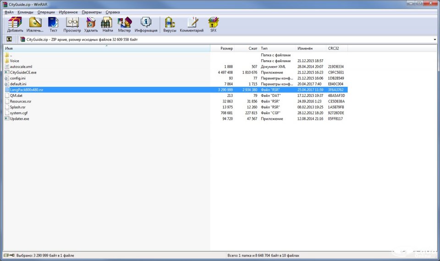Sort files by Размер column header

coord(226,48)
